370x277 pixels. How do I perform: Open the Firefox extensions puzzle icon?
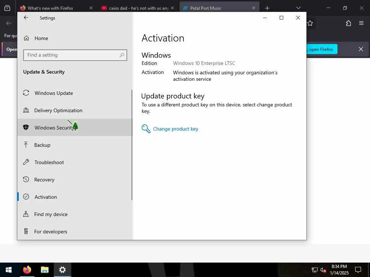(348, 23)
